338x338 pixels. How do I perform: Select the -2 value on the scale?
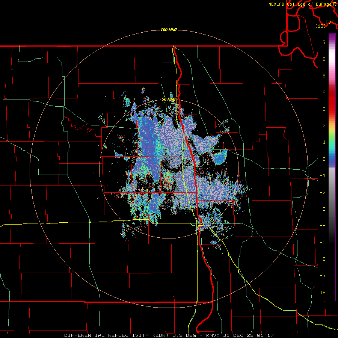(x=323, y=193)
